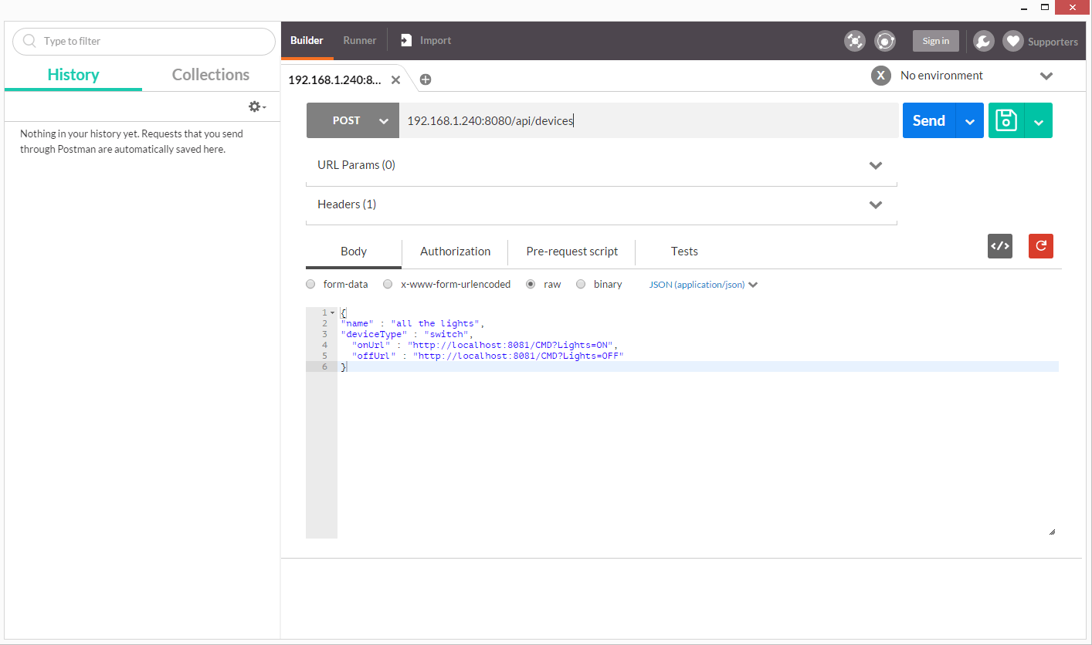Click editor line with "name" : "all the lights"

pyautogui.click(x=412, y=323)
